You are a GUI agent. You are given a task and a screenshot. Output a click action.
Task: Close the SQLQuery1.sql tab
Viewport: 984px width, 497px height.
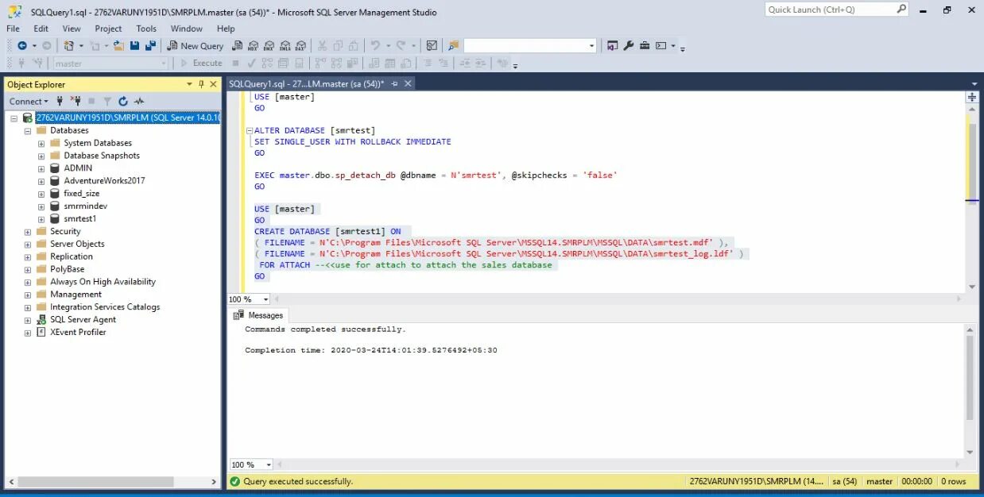[x=408, y=83]
